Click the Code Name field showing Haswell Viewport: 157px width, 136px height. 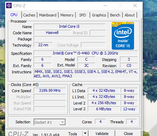tap(52, 33)
